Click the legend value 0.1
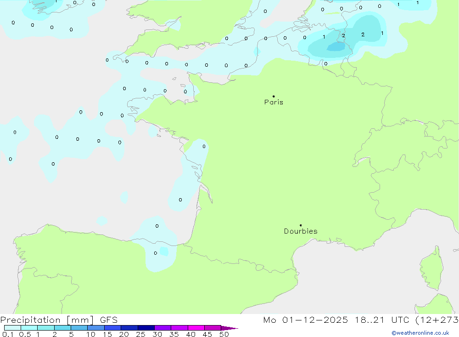 (x=8, y=334)
